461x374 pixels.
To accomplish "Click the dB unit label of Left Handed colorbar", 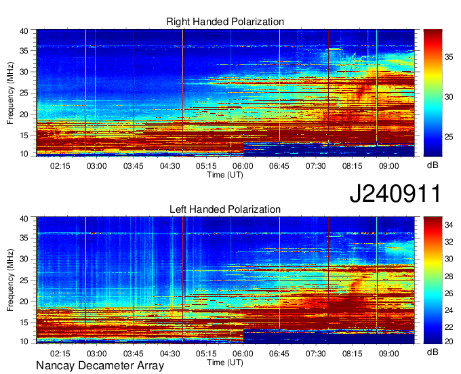I will (433, 352).
